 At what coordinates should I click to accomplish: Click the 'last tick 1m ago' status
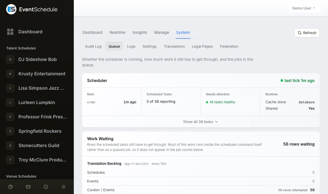(x=298, y=80)
